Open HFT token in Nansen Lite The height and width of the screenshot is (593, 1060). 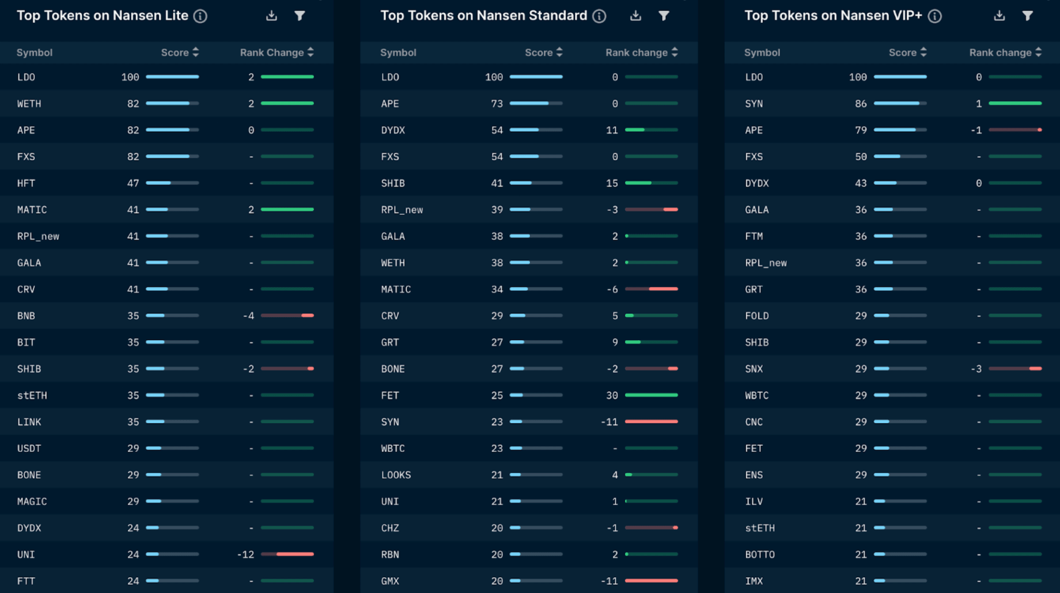click(26, 183)
